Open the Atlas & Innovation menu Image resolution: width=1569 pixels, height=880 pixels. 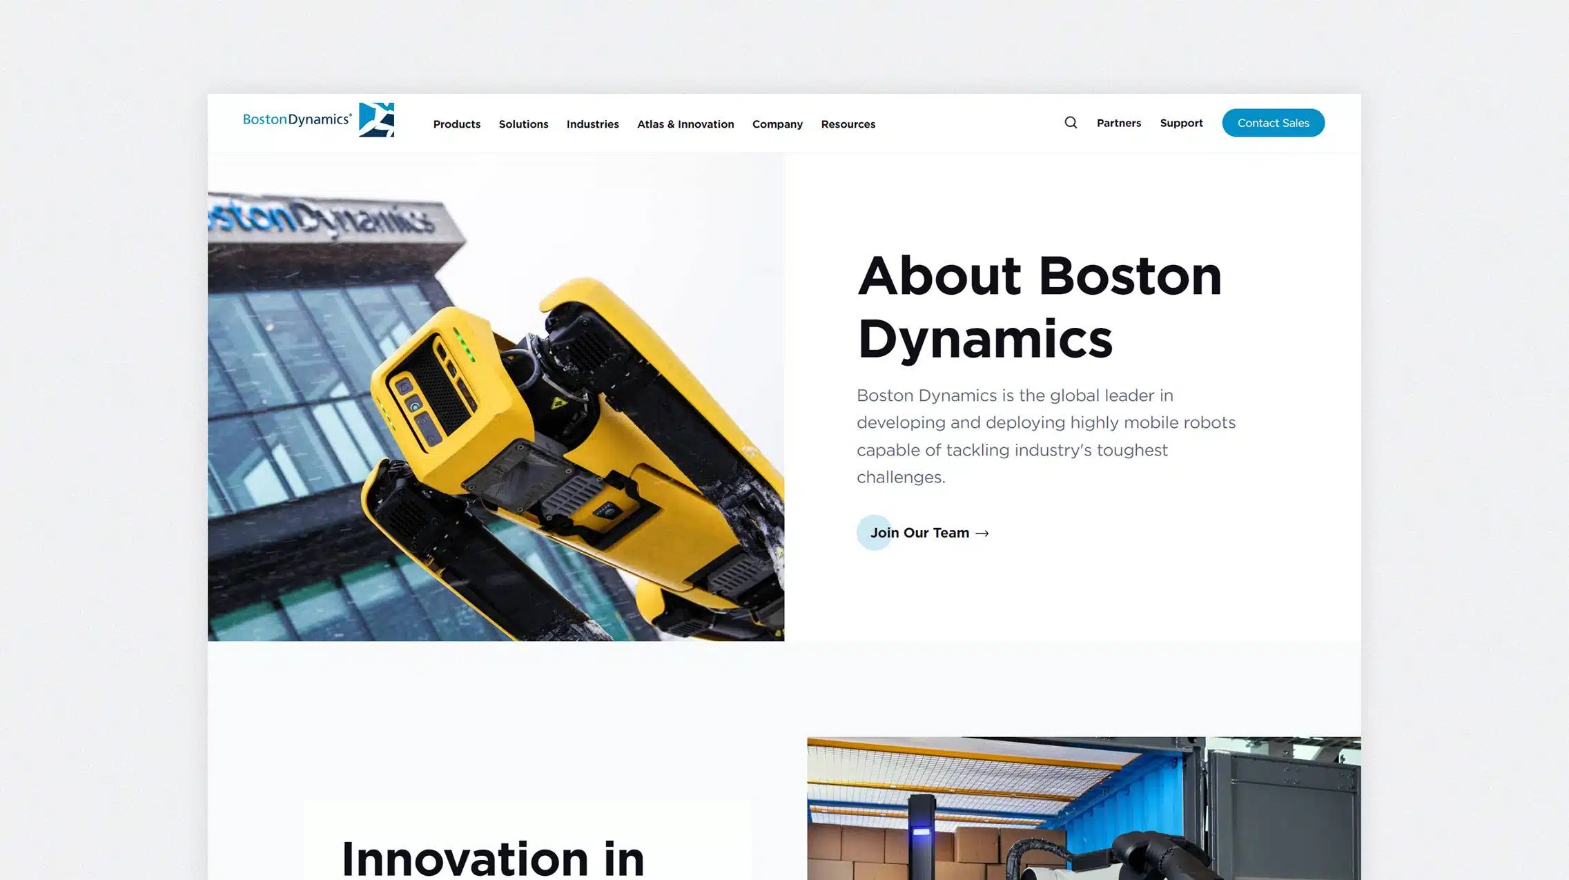click(x=685, y=124)
